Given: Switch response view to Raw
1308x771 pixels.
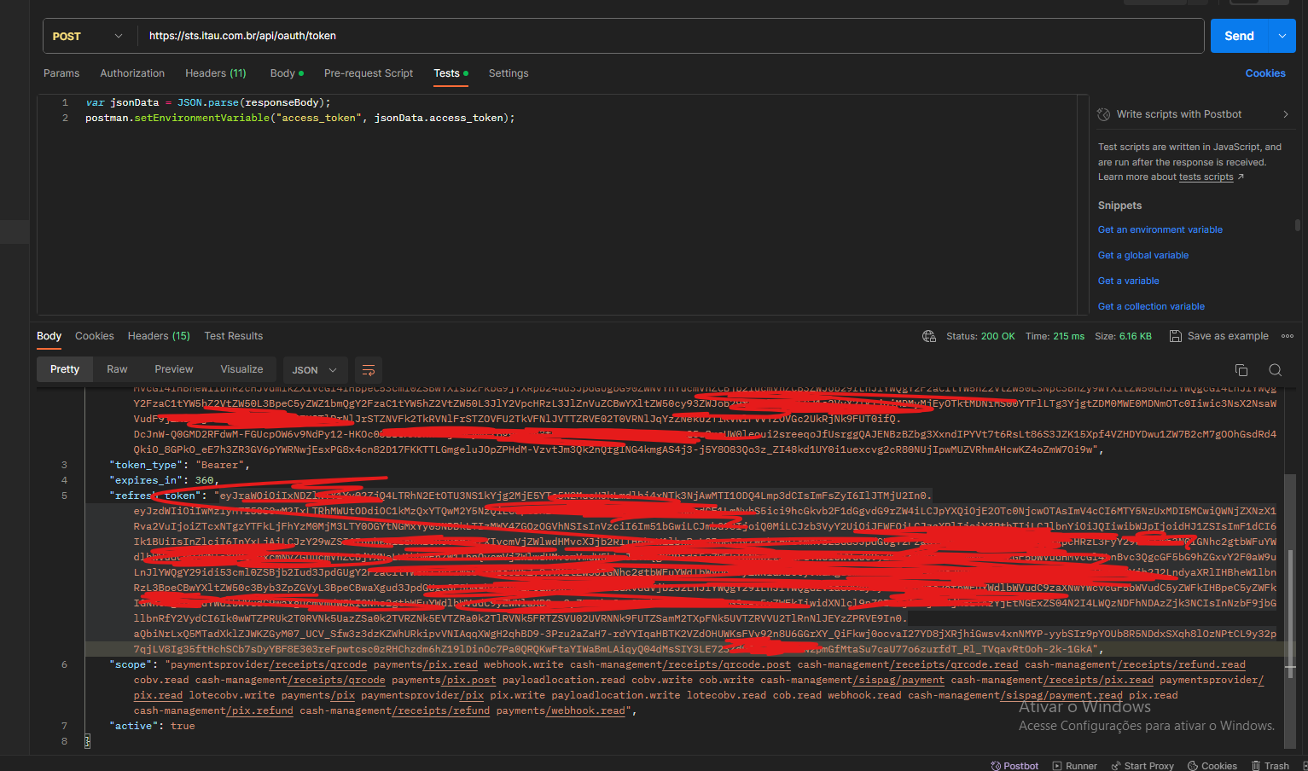Looking at the screenshot, I should [117, 369].
